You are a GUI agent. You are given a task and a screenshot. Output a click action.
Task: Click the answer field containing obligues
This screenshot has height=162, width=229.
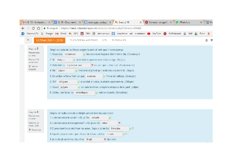pos(67,82)
